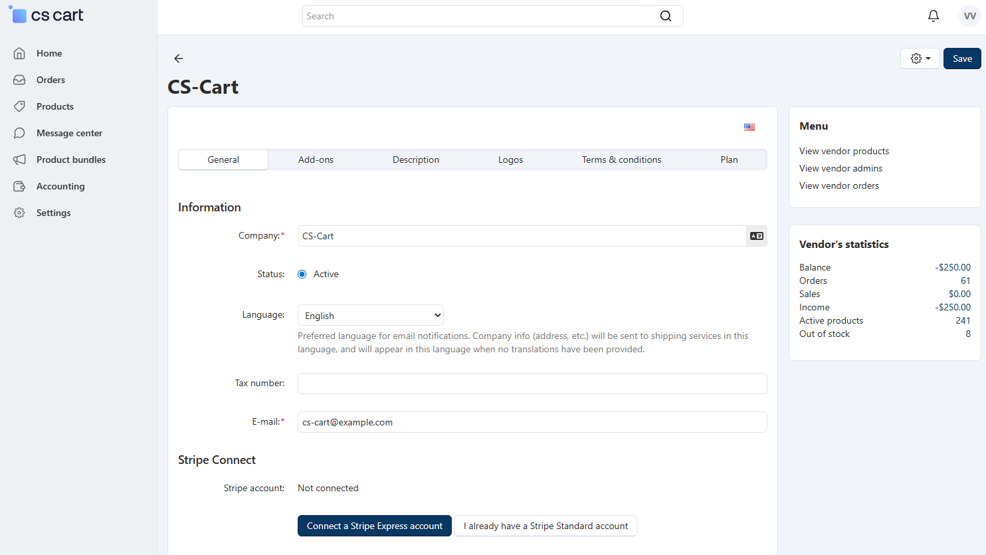The image size is (986, 555).
Task: Switch to the General tab
Action: coord(223,160)
